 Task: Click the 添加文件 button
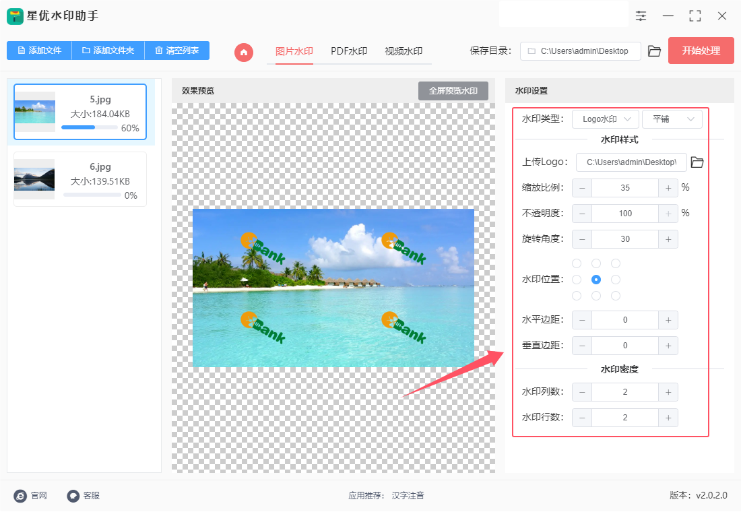click(39, 51)
